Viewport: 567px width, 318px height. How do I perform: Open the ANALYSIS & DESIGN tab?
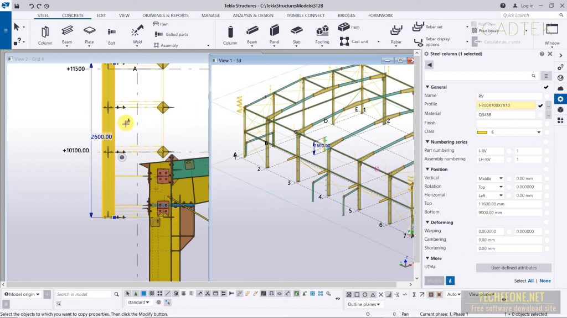pyautogui.click(x=253, y=15)
